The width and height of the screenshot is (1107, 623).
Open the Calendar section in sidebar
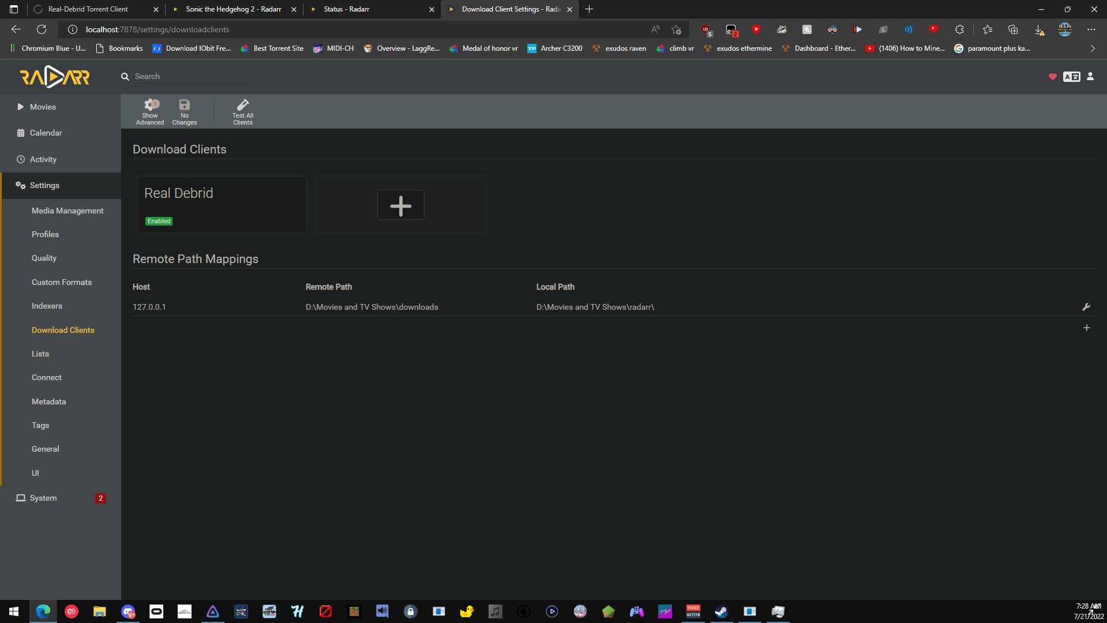point(46,133)
